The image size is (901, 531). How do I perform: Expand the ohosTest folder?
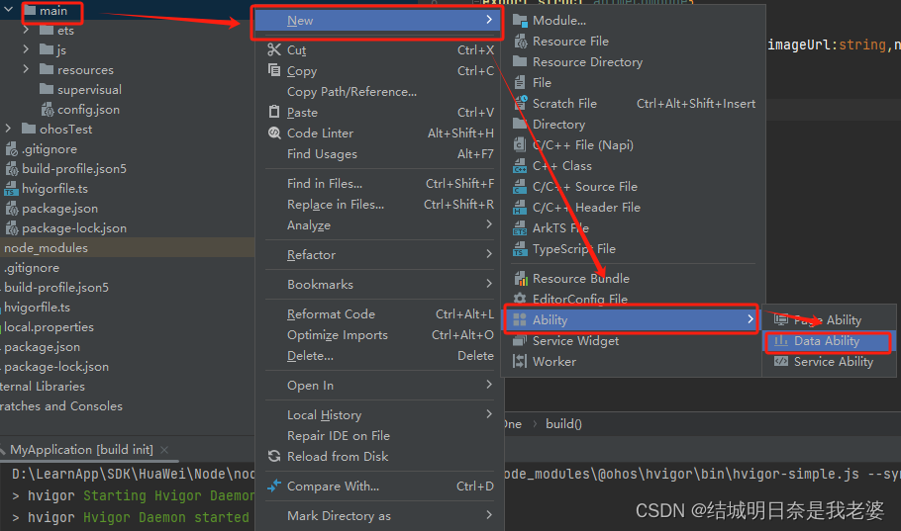tap(8, 129)
